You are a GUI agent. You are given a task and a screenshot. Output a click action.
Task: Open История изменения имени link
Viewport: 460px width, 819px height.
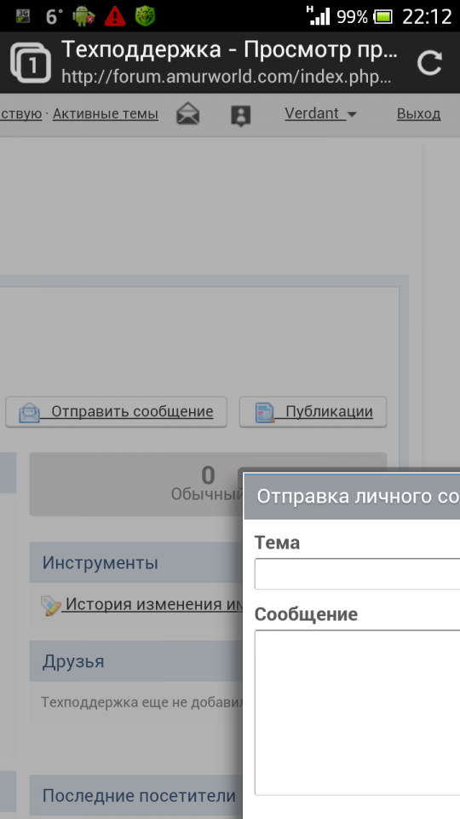pos(154,604)
